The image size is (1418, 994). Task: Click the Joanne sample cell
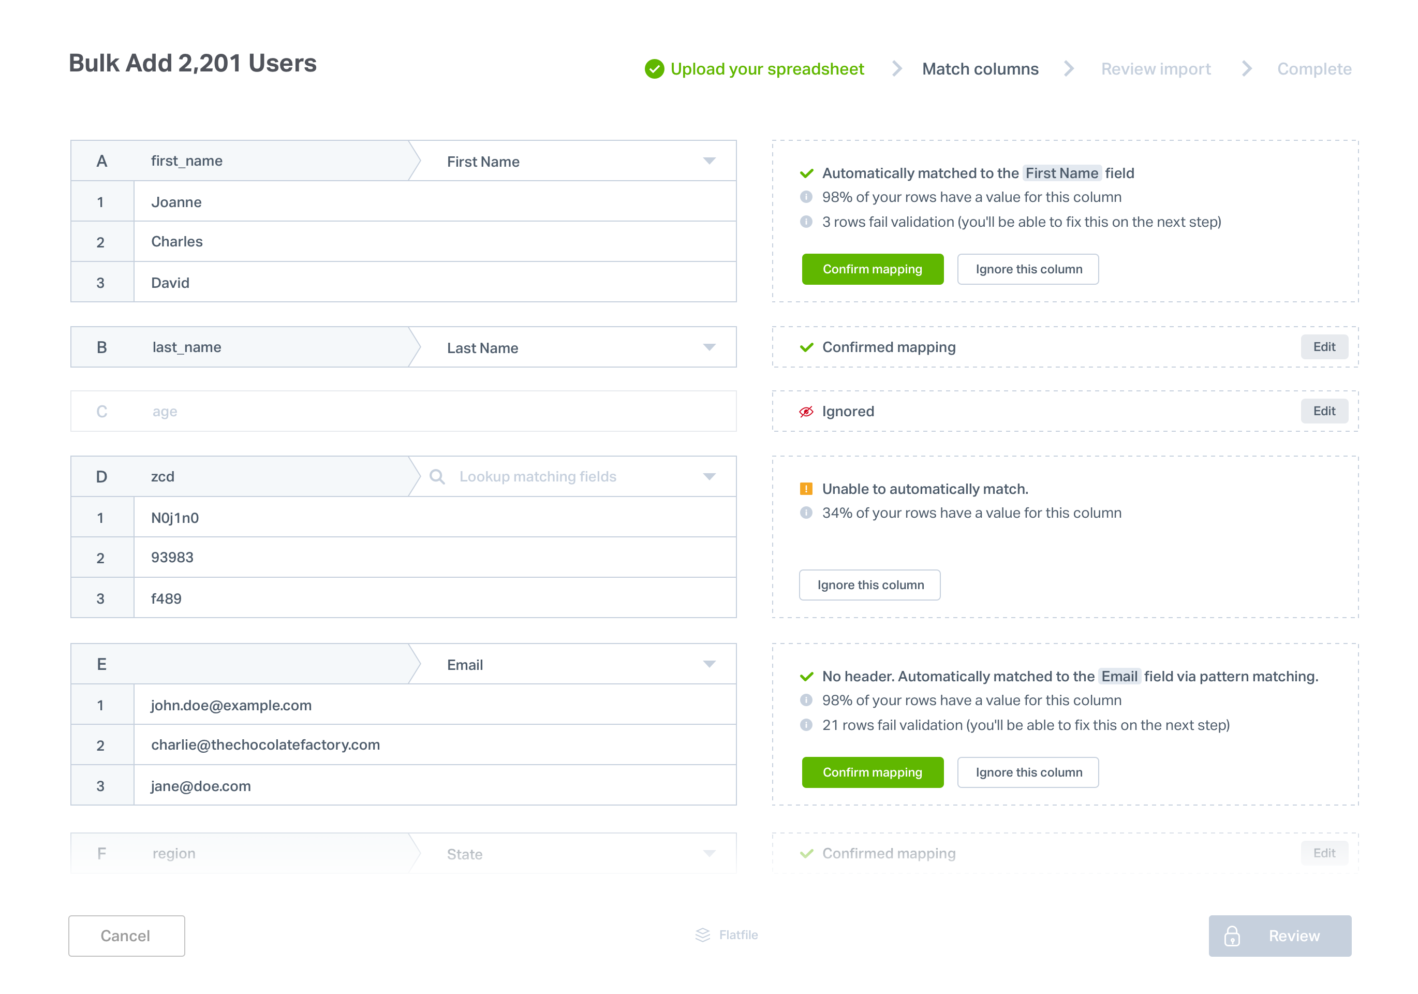434,201
